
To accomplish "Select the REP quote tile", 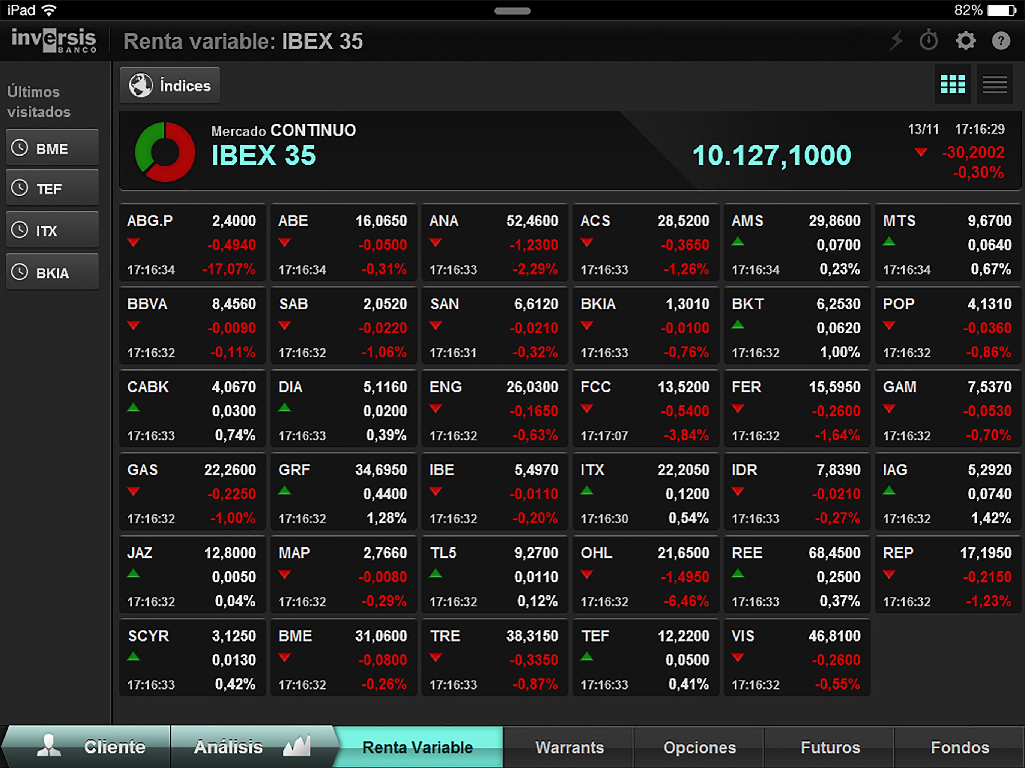I will coord(948,574).
